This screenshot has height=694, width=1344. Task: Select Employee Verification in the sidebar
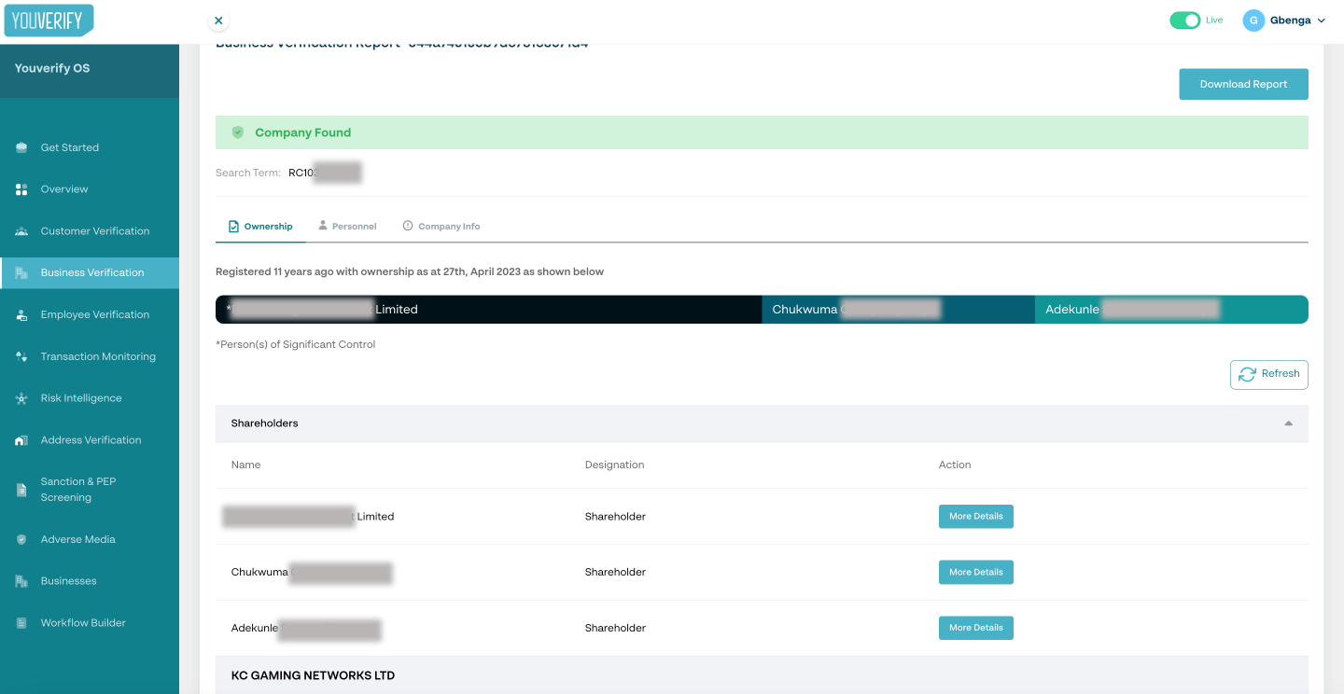94,314
